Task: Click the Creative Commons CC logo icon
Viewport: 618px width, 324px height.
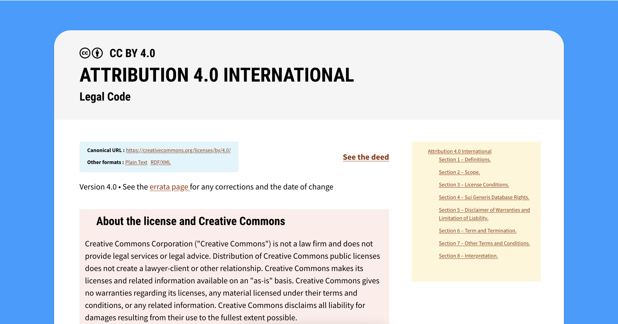Action: click(x=85, y=53)
